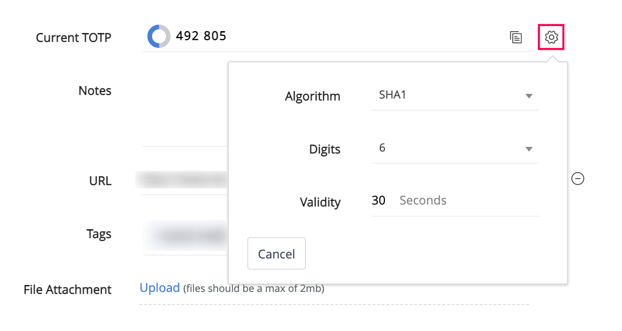Click the TOTP countdown timer circle

[x=159, y=36]
